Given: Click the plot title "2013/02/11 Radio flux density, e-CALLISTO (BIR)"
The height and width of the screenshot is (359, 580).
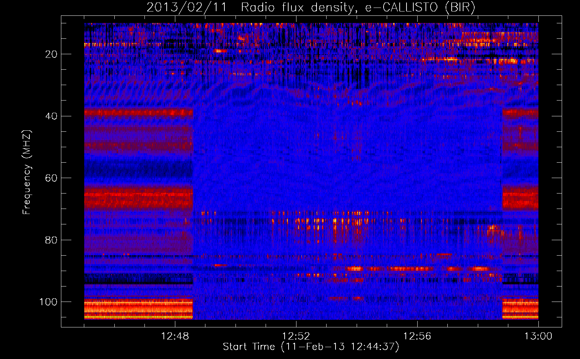Looking at the screenshot, I should [311, 7].
